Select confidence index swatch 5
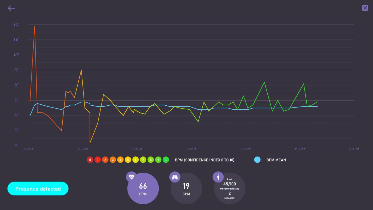Image resolution: width=373 pixels, height=210 pixels. click(128, 160)
